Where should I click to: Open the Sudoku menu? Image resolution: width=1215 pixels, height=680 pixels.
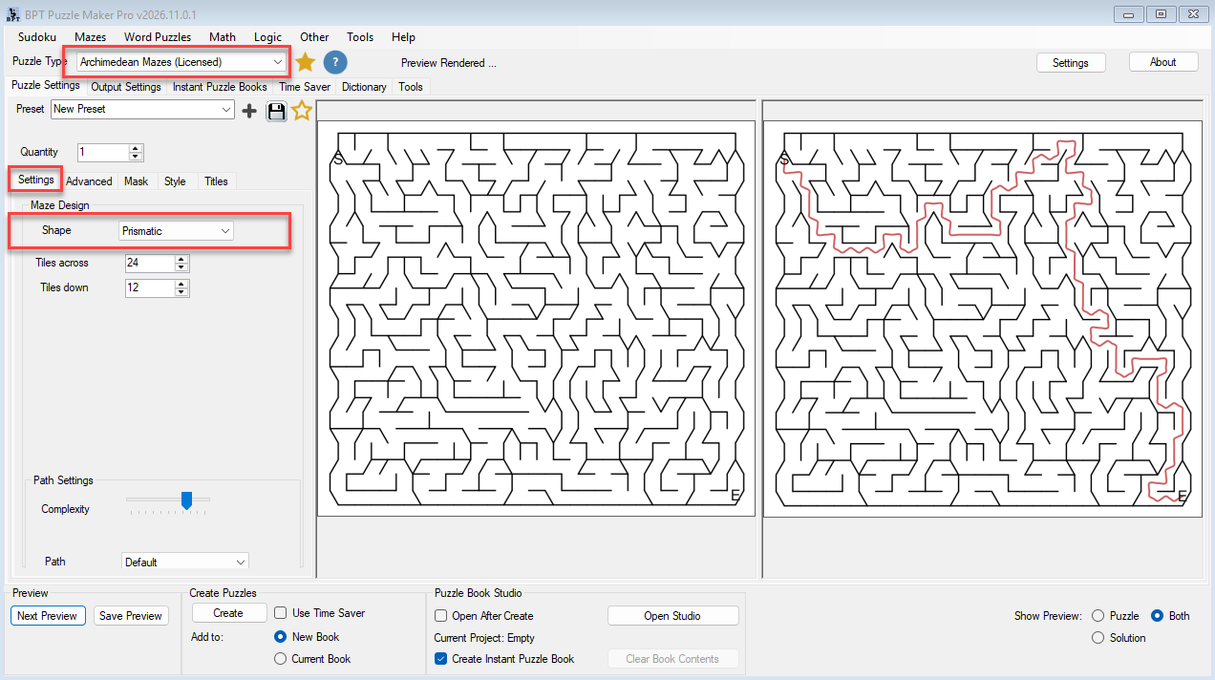[x=36, y=37]
